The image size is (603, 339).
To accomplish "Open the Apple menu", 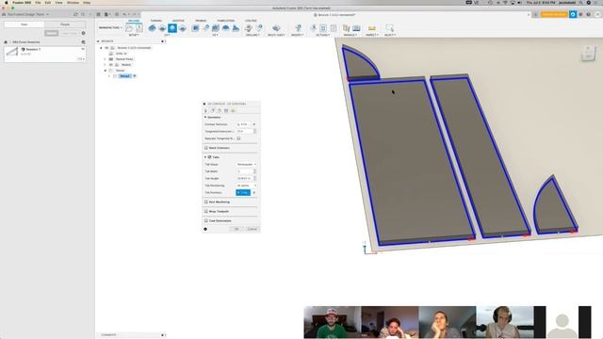I will pos(7,2).
